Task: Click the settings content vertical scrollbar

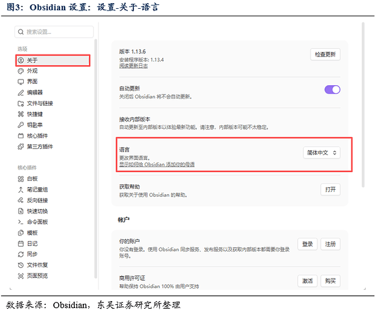Action: tap(363, 105)
